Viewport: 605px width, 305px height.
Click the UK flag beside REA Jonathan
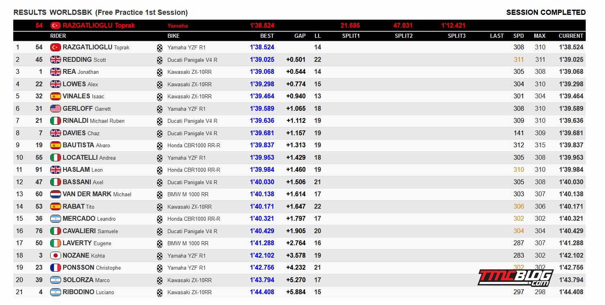[55, 72]
